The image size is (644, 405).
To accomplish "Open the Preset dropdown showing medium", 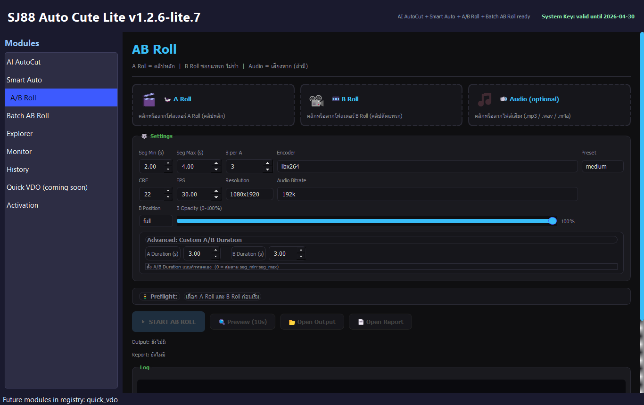I will click(602, 166).
